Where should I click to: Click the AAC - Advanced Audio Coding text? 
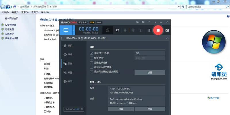click(x=126, y=99)
